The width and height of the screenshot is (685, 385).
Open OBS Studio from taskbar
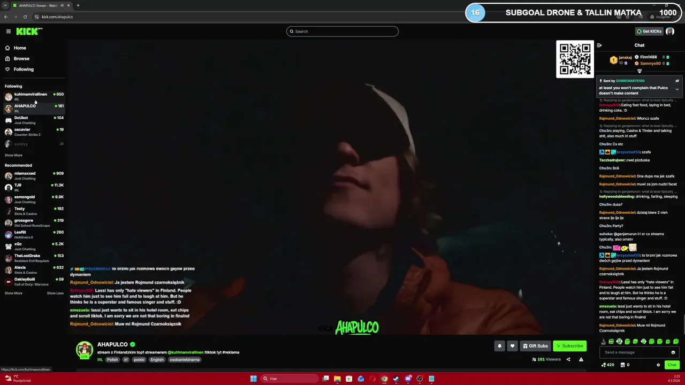420,379
